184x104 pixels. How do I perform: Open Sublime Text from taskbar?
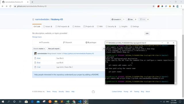62,101
